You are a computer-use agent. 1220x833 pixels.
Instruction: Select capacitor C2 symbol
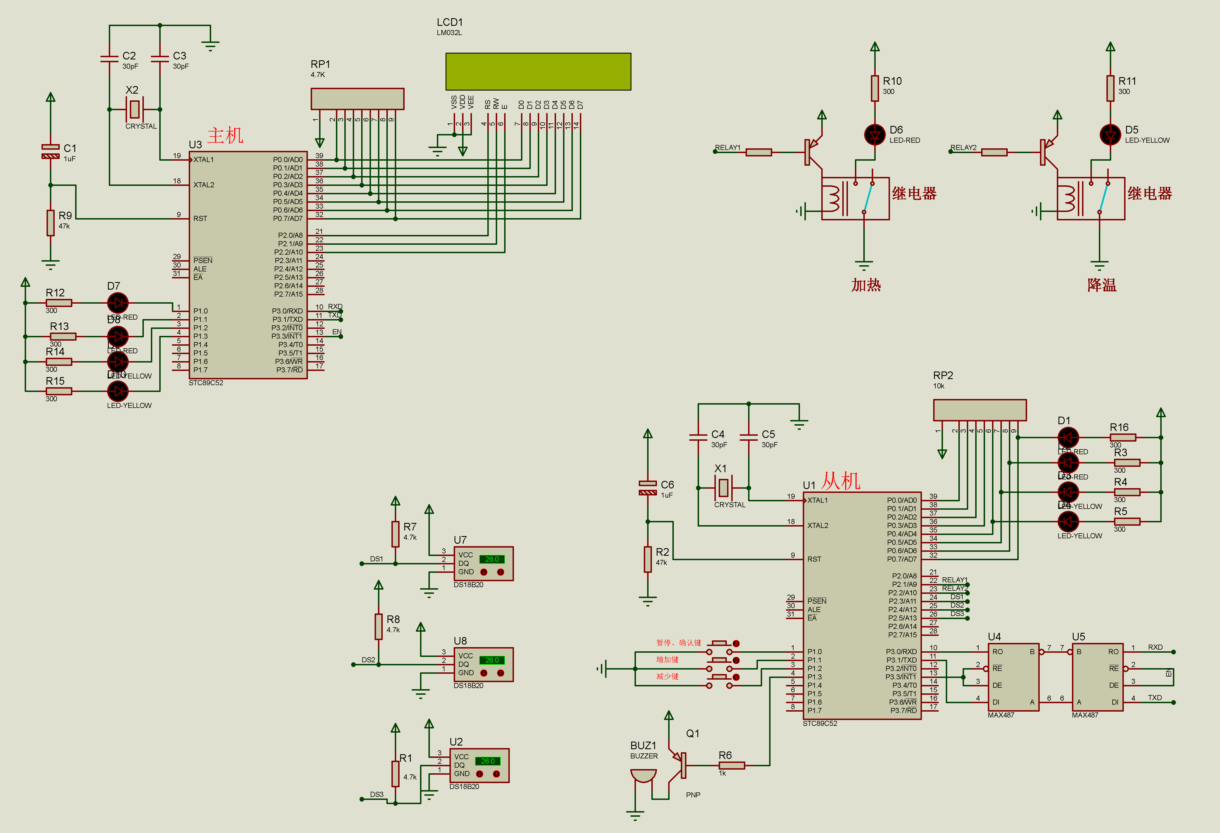coord(109,59)
